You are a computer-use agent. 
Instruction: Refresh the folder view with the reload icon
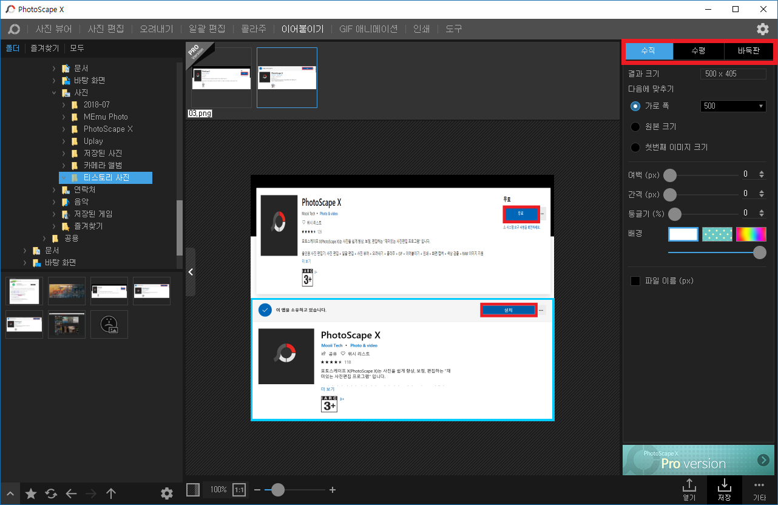tap(51, 493)
